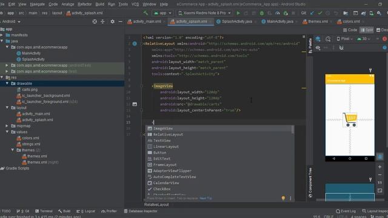Click the RelativeLayout breadcrumb below editor

tap(156, 205)
